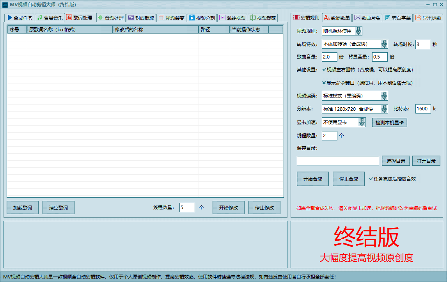Maximize the application window
The image size is (447, 282).
pos(435,5)
